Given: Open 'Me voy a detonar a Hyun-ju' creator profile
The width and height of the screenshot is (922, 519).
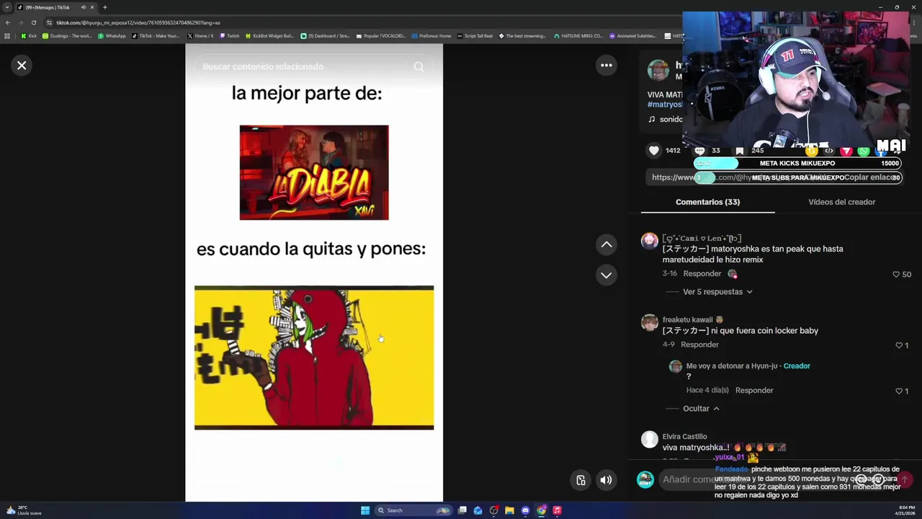Looking at the screenshot, I should 732,366.
